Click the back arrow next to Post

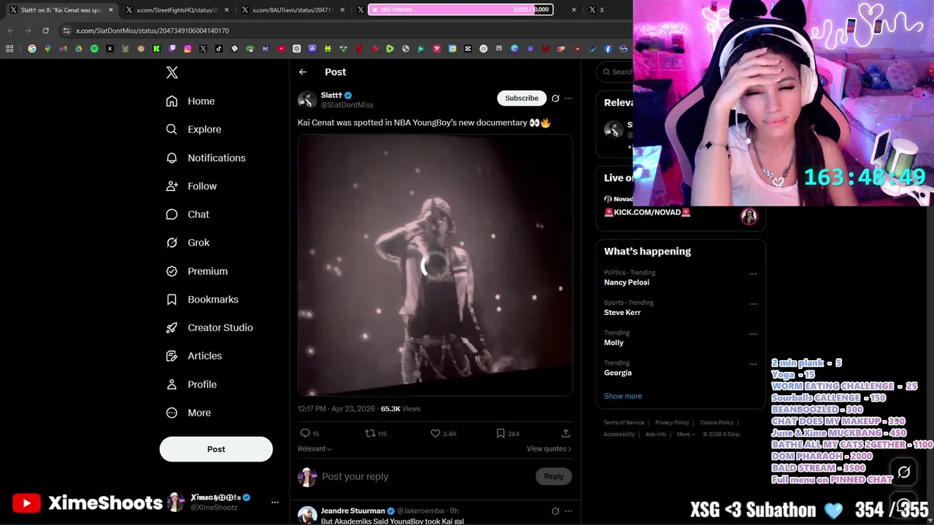[x=303, y=71]
